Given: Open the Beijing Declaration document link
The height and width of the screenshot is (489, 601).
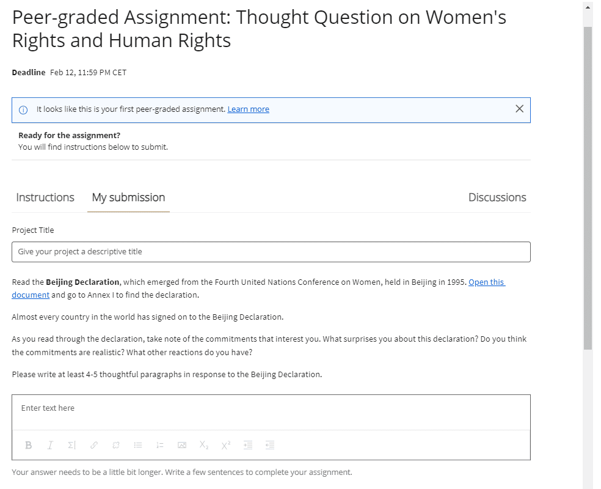Looking at the screenshot, I should [486, 282].
